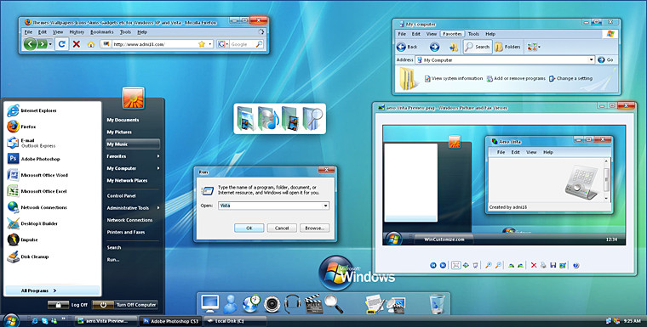Open the Help menu in Firefox

tap(142, 32)
